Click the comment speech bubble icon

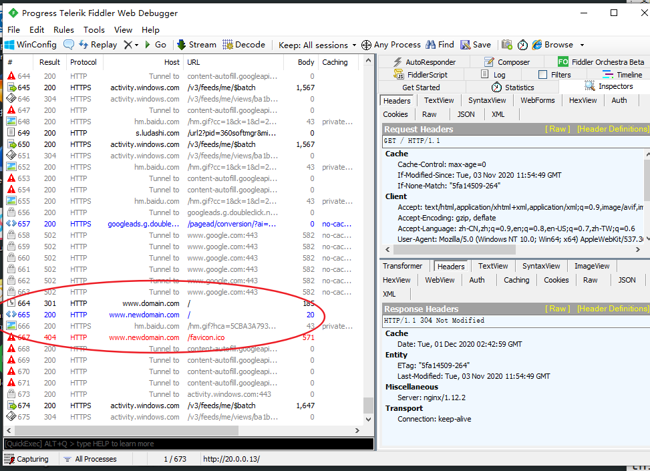69,45
